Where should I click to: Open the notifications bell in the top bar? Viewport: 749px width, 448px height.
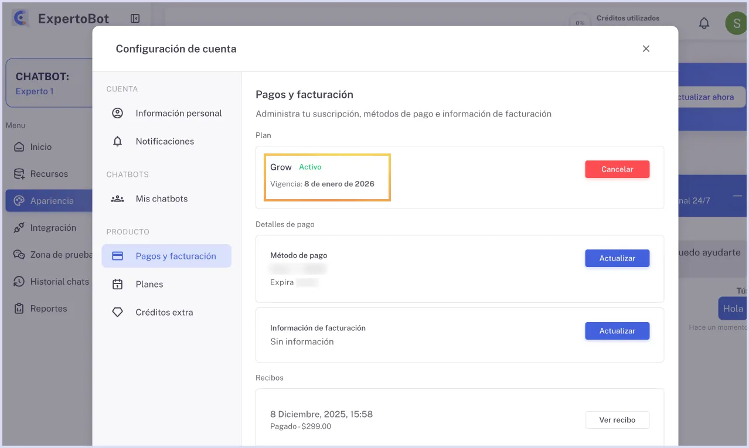click(x=704, y=23)
